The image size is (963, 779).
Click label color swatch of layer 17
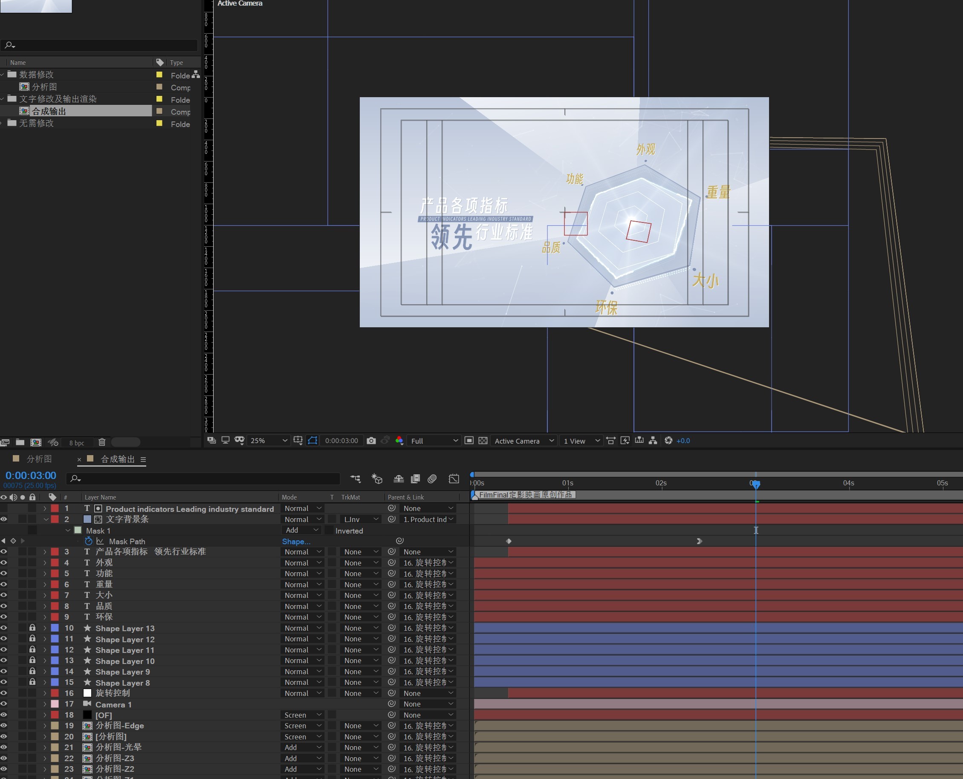point(55,704)
